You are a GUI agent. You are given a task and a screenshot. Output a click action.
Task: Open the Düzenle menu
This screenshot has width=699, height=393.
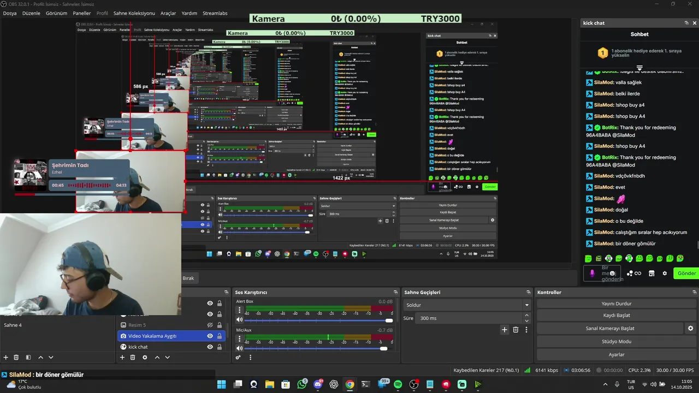pos(31,13)
